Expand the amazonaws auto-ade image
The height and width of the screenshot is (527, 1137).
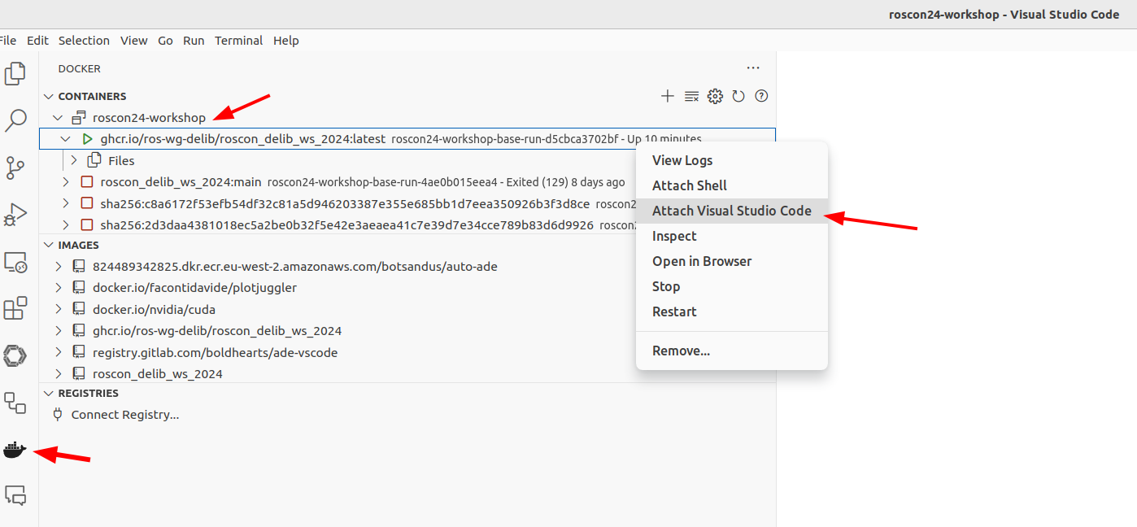(x=58, y=266)
